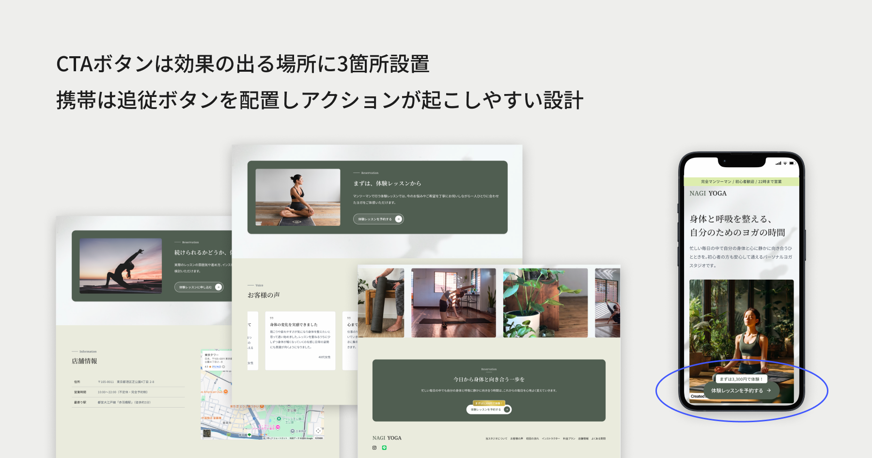Click the pink hotel pin for ザ・プリンスパークタワー東京
This screenshot has height=458, width=872.
(x=278, y=427)
